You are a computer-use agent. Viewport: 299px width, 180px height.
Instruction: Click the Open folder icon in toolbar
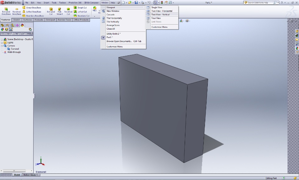click(130, 2)
